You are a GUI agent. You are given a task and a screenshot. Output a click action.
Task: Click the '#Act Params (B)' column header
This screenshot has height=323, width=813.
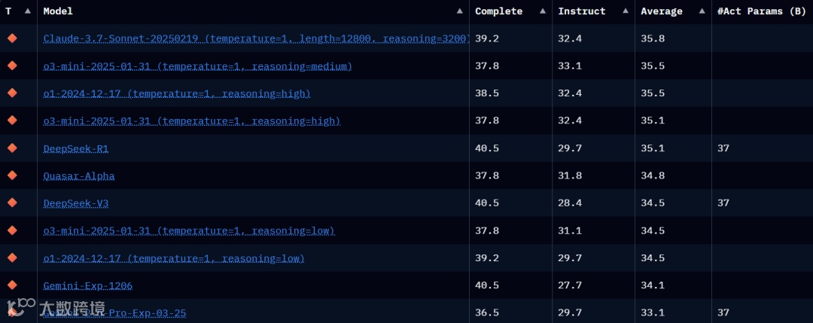pos(762,11)
